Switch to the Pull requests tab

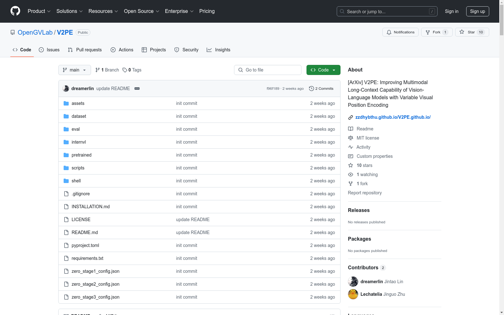click(x=85, y=50)
